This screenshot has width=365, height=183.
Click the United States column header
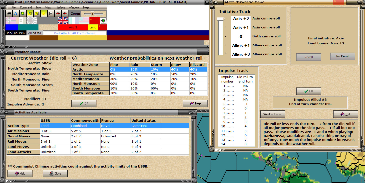pyautogui.click(x=146, y=121)
